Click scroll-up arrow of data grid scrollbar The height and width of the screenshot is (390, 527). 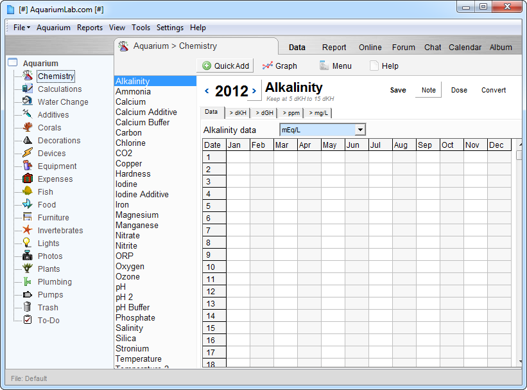tap(520, 145)
